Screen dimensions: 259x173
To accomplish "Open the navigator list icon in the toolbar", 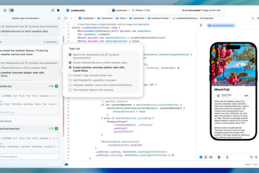I will 5,11.
